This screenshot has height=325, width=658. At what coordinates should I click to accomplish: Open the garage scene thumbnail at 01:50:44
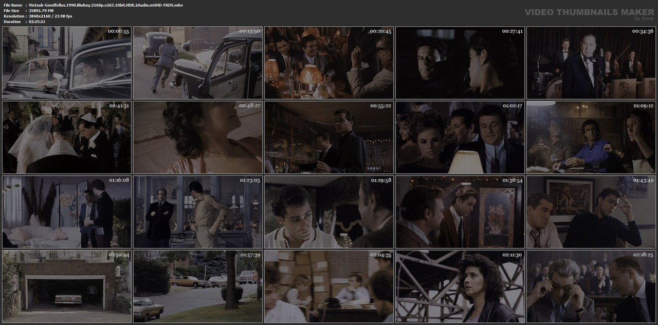[67, 286]
